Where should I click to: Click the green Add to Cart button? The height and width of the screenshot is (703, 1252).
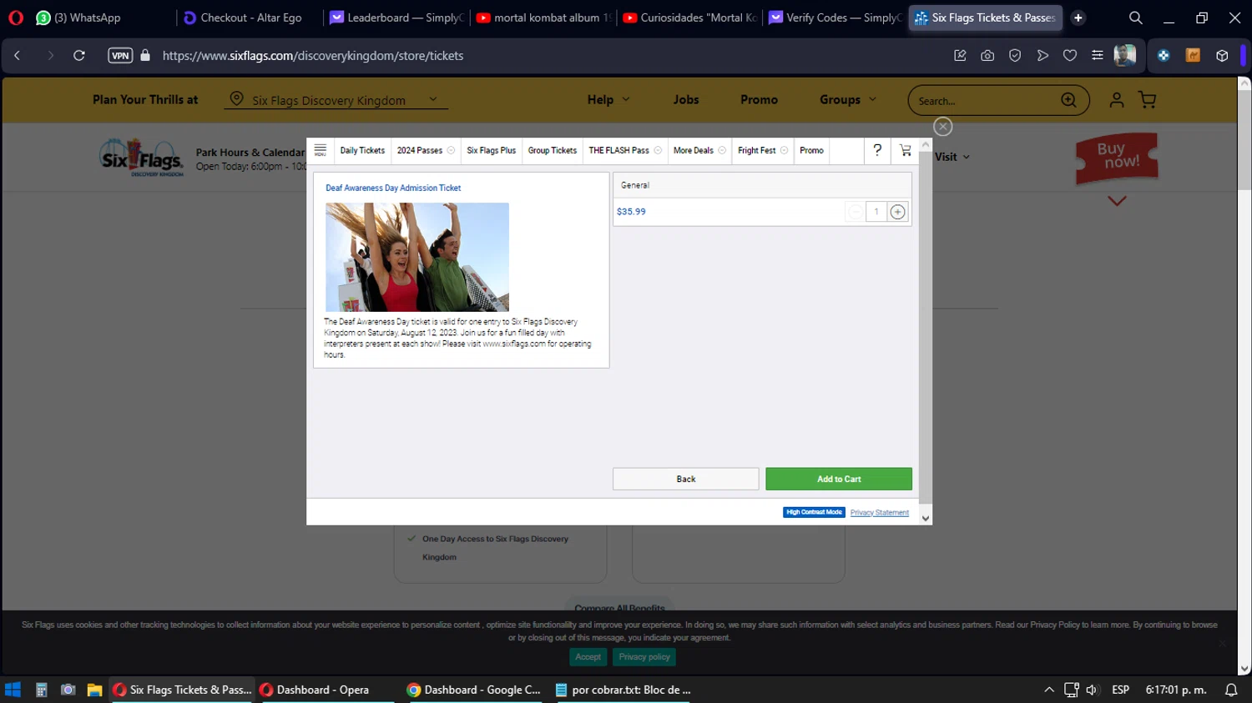tap(839, 480)
